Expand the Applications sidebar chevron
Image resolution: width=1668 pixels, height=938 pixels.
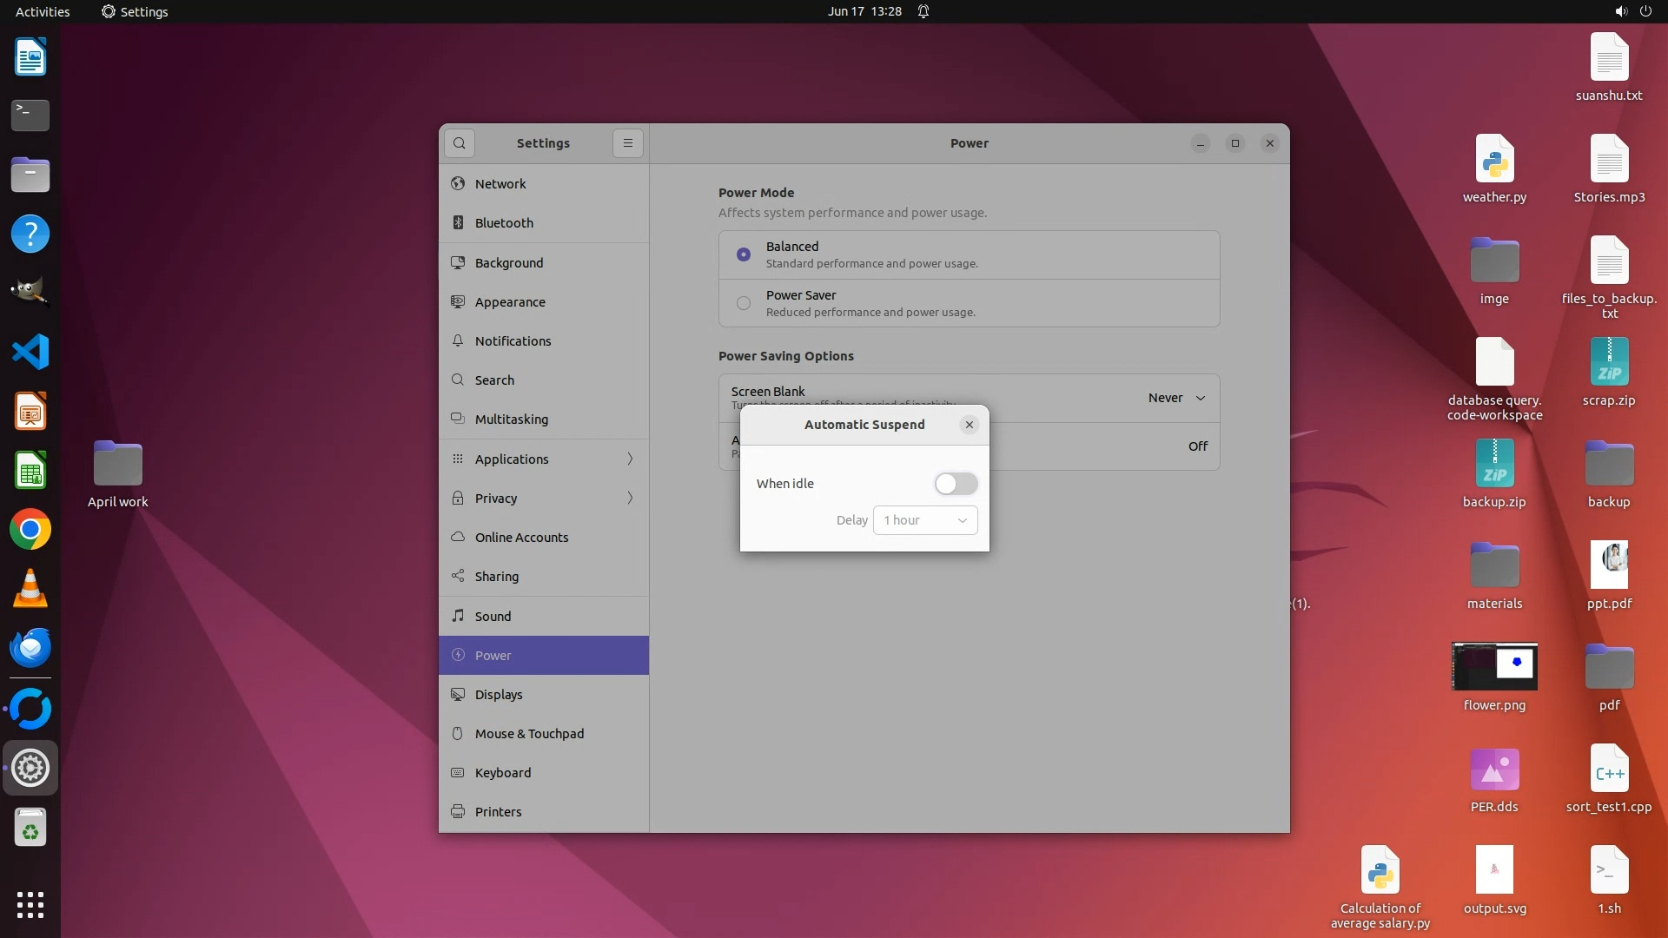point(630,459)
